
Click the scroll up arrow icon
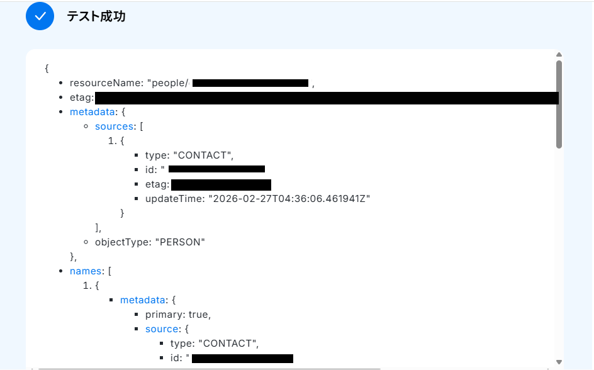559,55
